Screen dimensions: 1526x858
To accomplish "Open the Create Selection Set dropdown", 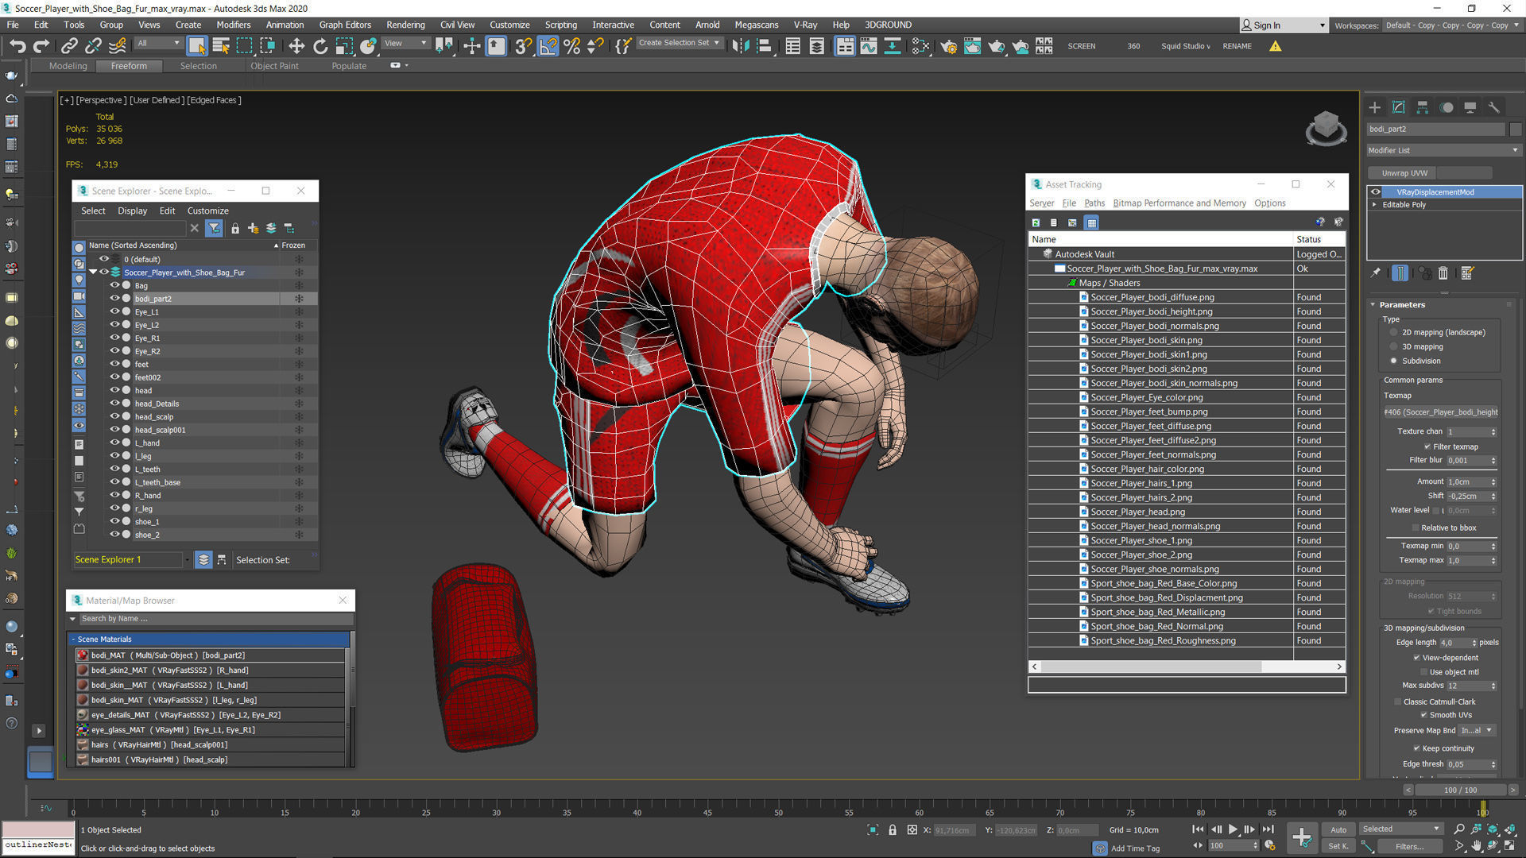I will click(x=679, y=43).
